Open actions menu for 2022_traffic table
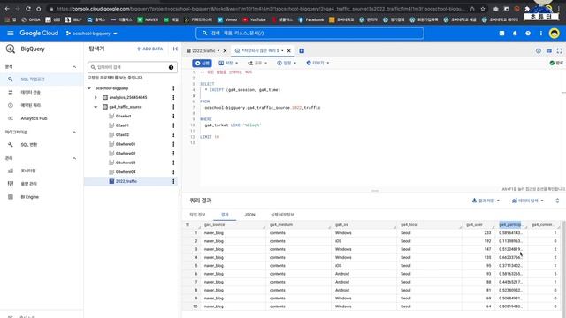This screenshot has width=566, height=318. [173, 181]
